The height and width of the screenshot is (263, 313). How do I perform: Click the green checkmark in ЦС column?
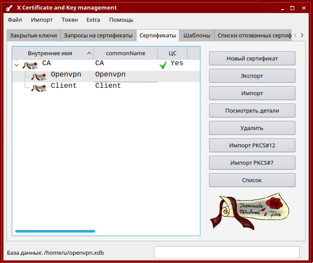[163, 65]
